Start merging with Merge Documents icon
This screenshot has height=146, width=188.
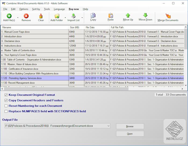click(x=168, y=16)
